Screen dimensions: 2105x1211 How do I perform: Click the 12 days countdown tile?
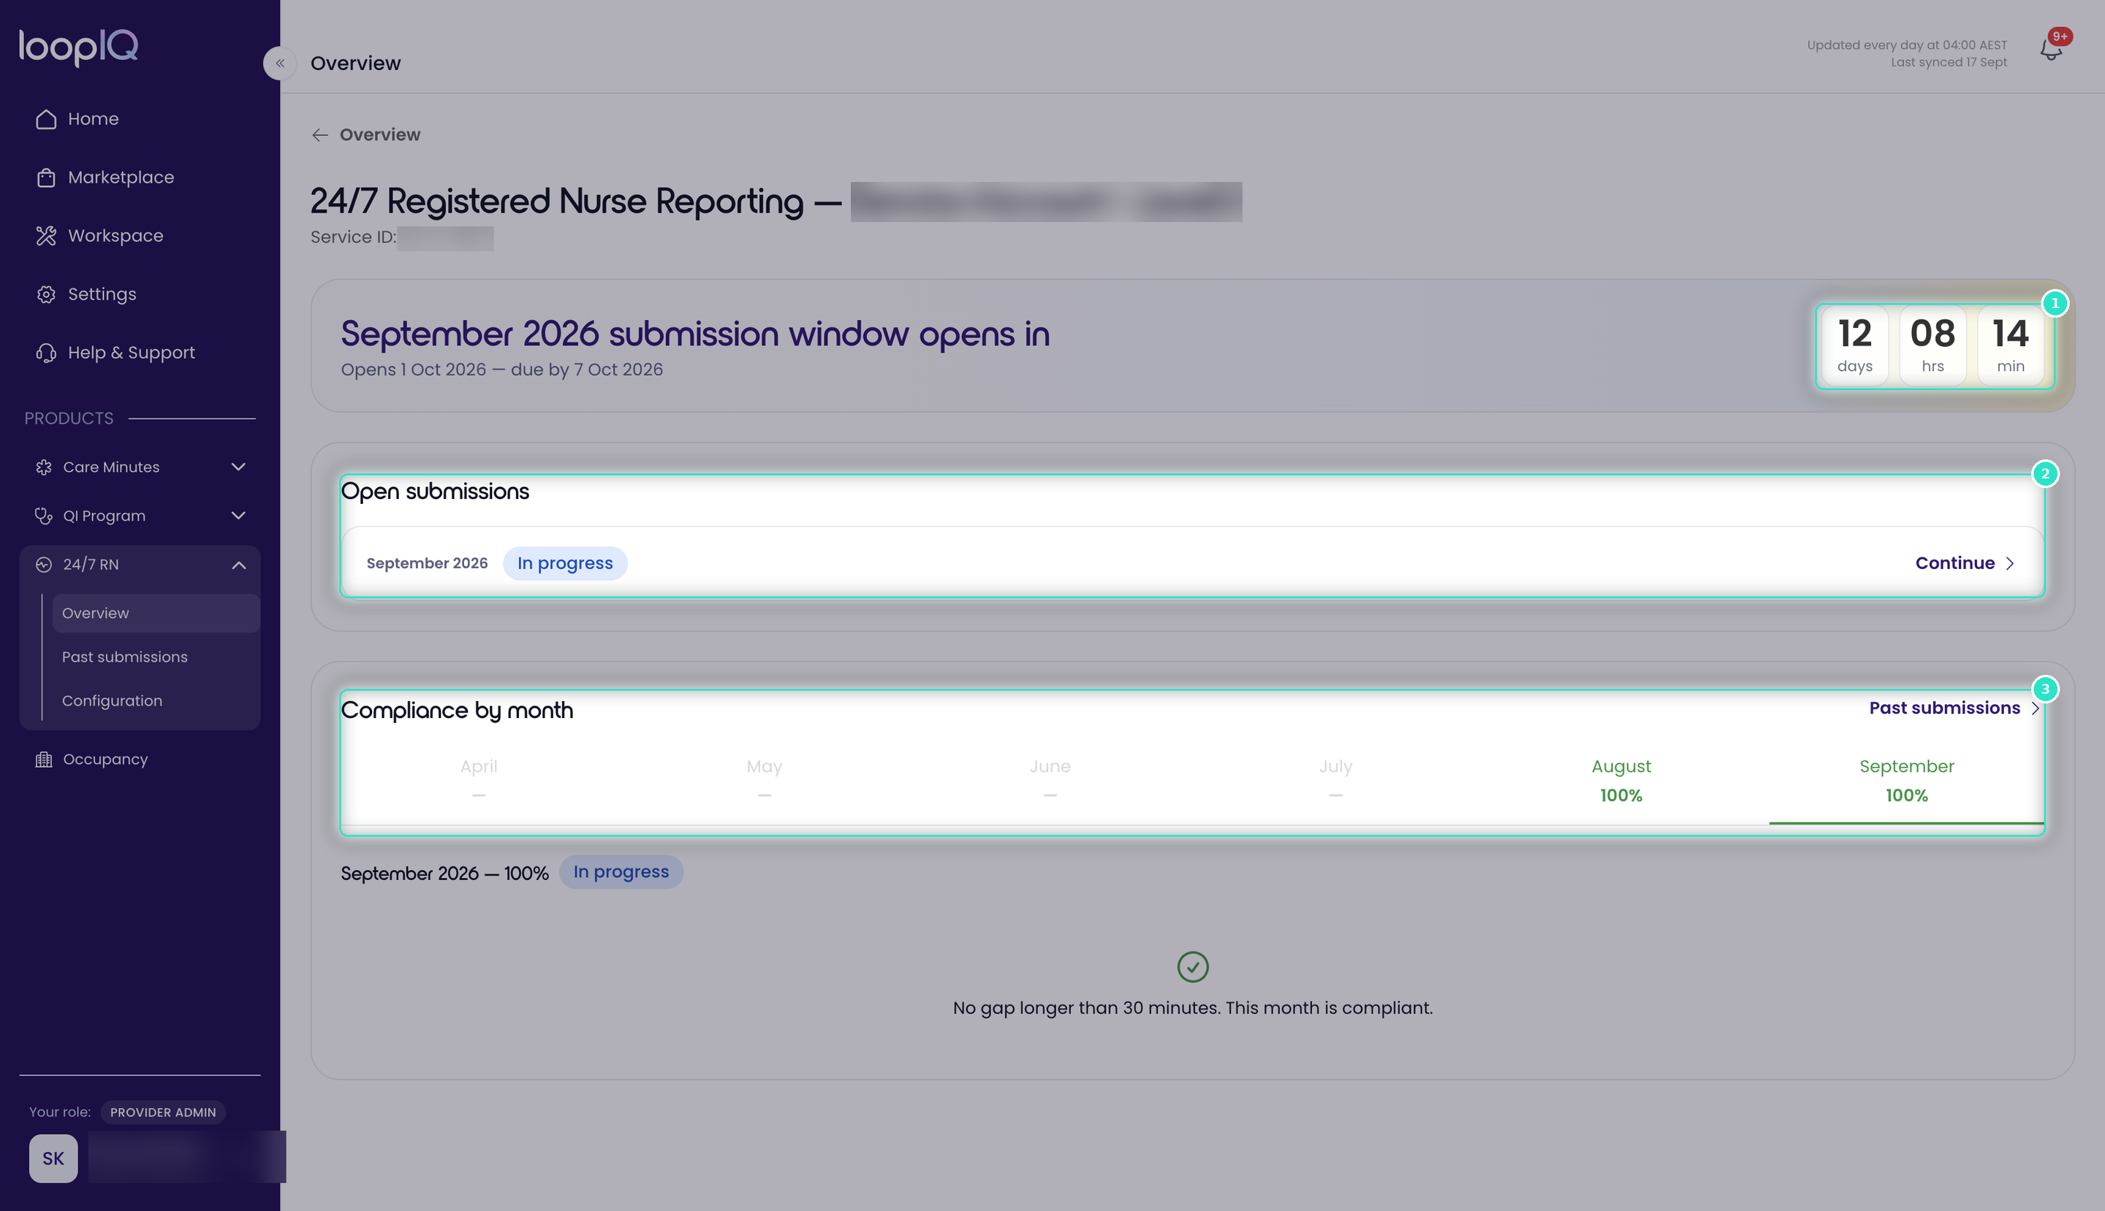pyautogui.click(x=1854, y=346)
